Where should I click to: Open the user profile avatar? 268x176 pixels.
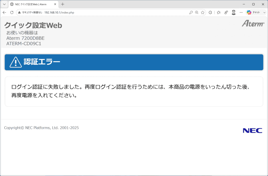(x=233, y=12)
